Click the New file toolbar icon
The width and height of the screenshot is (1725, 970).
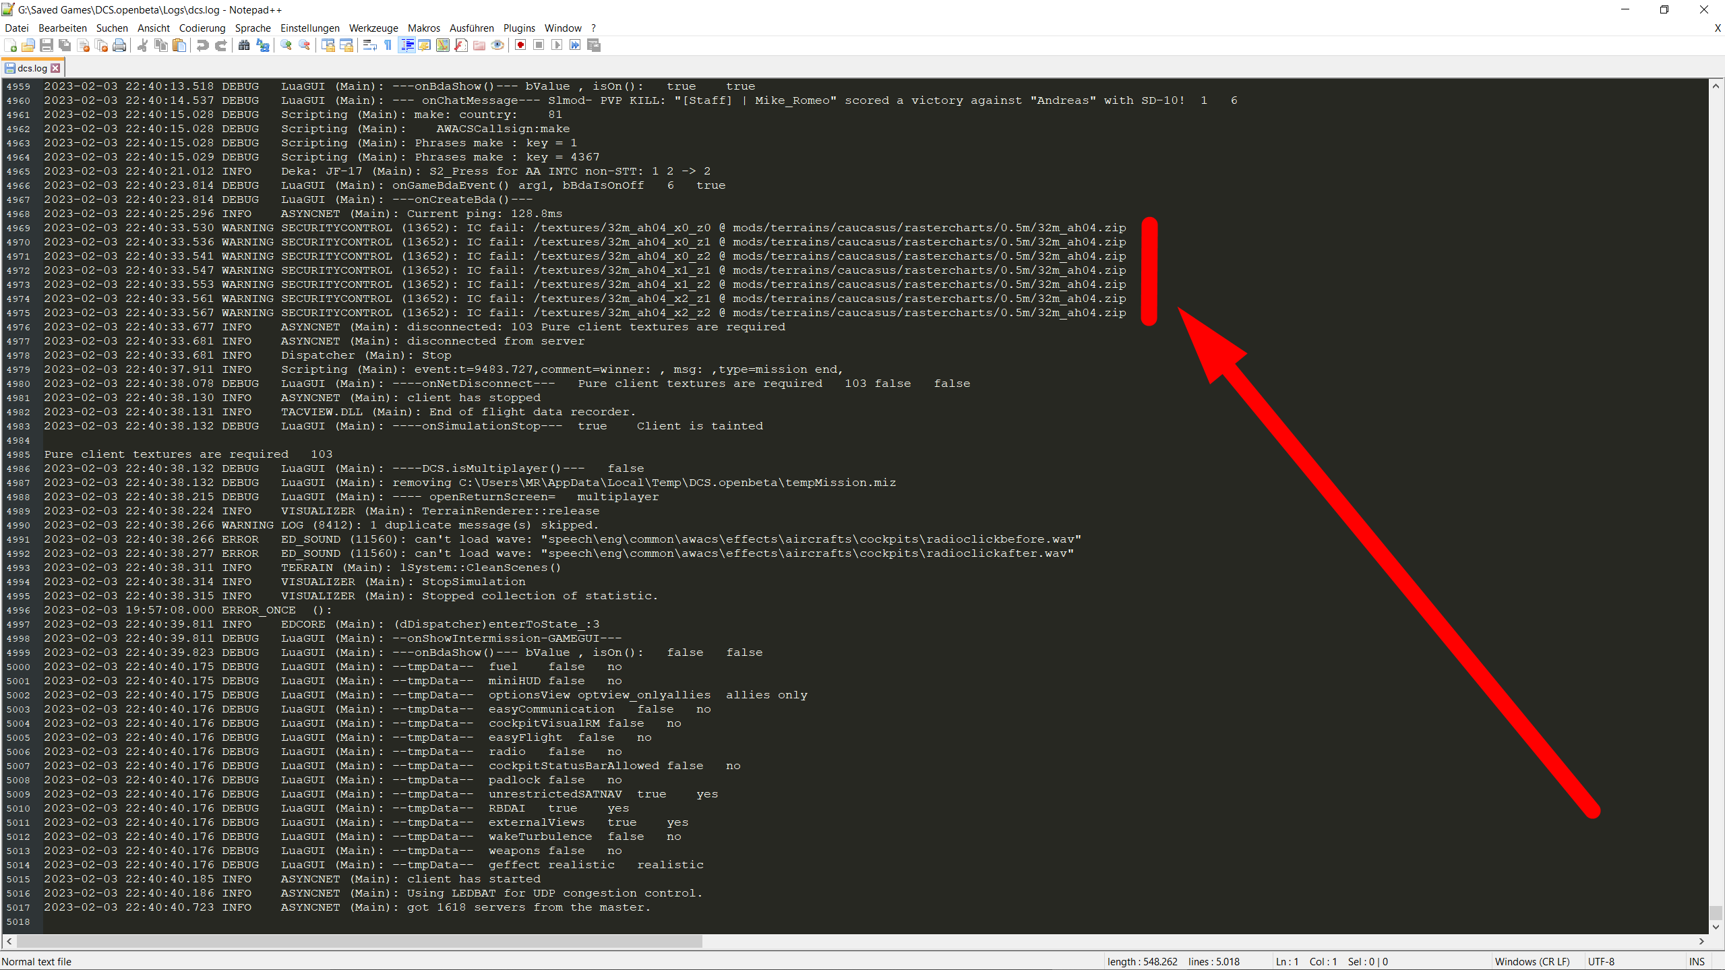pyautogui.click(x=10, y=45)
